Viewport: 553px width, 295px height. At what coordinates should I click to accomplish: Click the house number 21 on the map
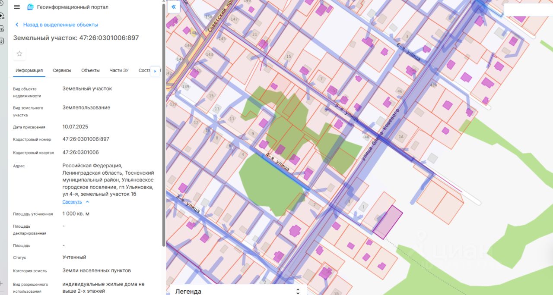[x=254, y=34]
